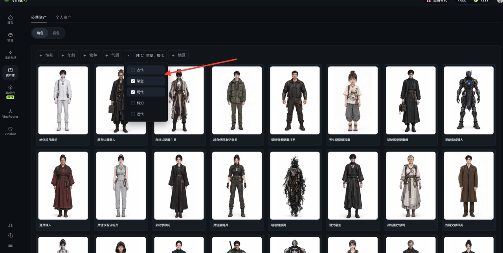Expand the 物种 filter

pos(90,56)
